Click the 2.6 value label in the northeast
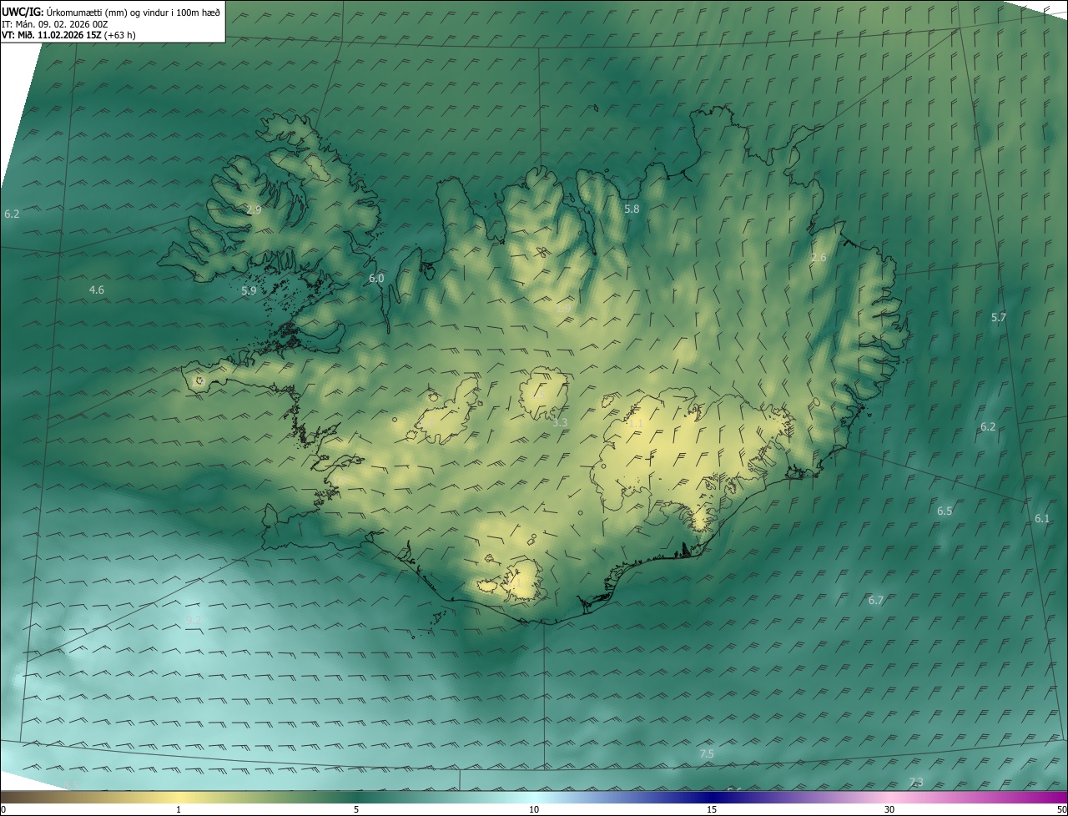Viewport: 1068px width, 816px height. click(x=819, y=258)
